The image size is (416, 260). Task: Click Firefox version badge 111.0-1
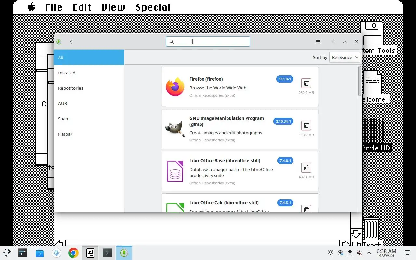pos(285,79)
